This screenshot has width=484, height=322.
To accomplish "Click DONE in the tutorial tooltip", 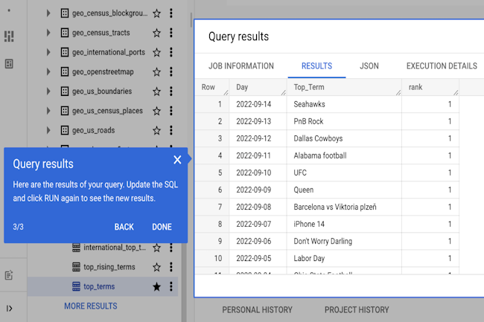I will point(162,227).
